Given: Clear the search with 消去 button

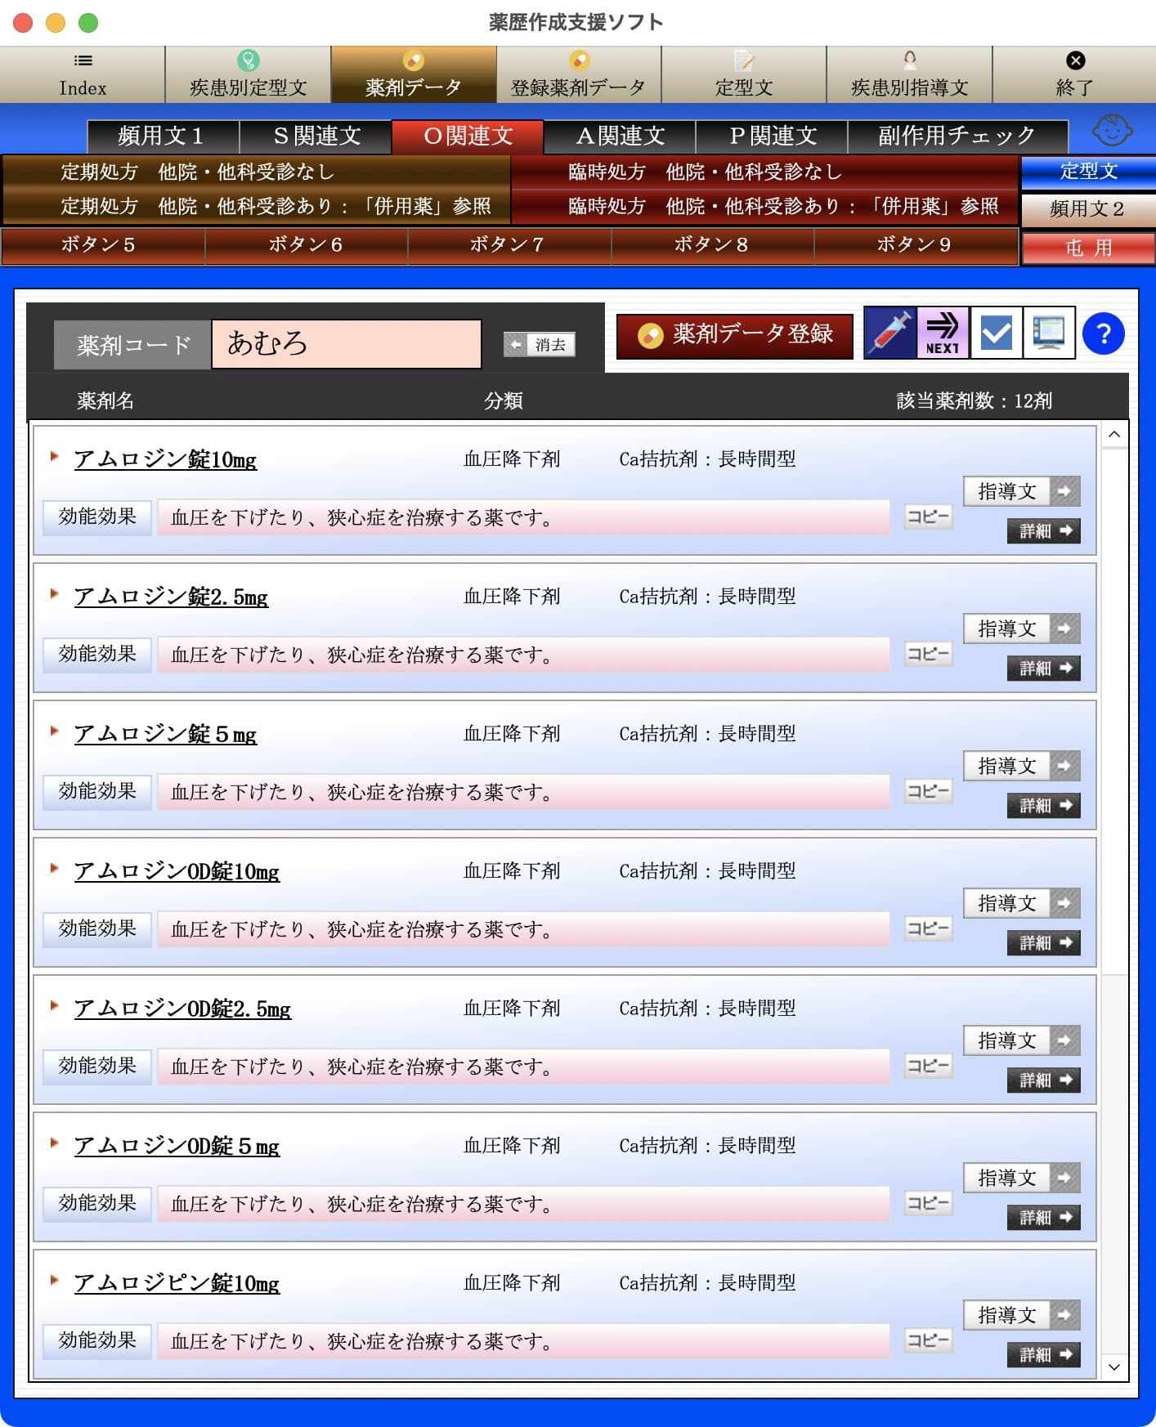Looking at the screenshot, I should pyautogui.click(x=540, y=345).
